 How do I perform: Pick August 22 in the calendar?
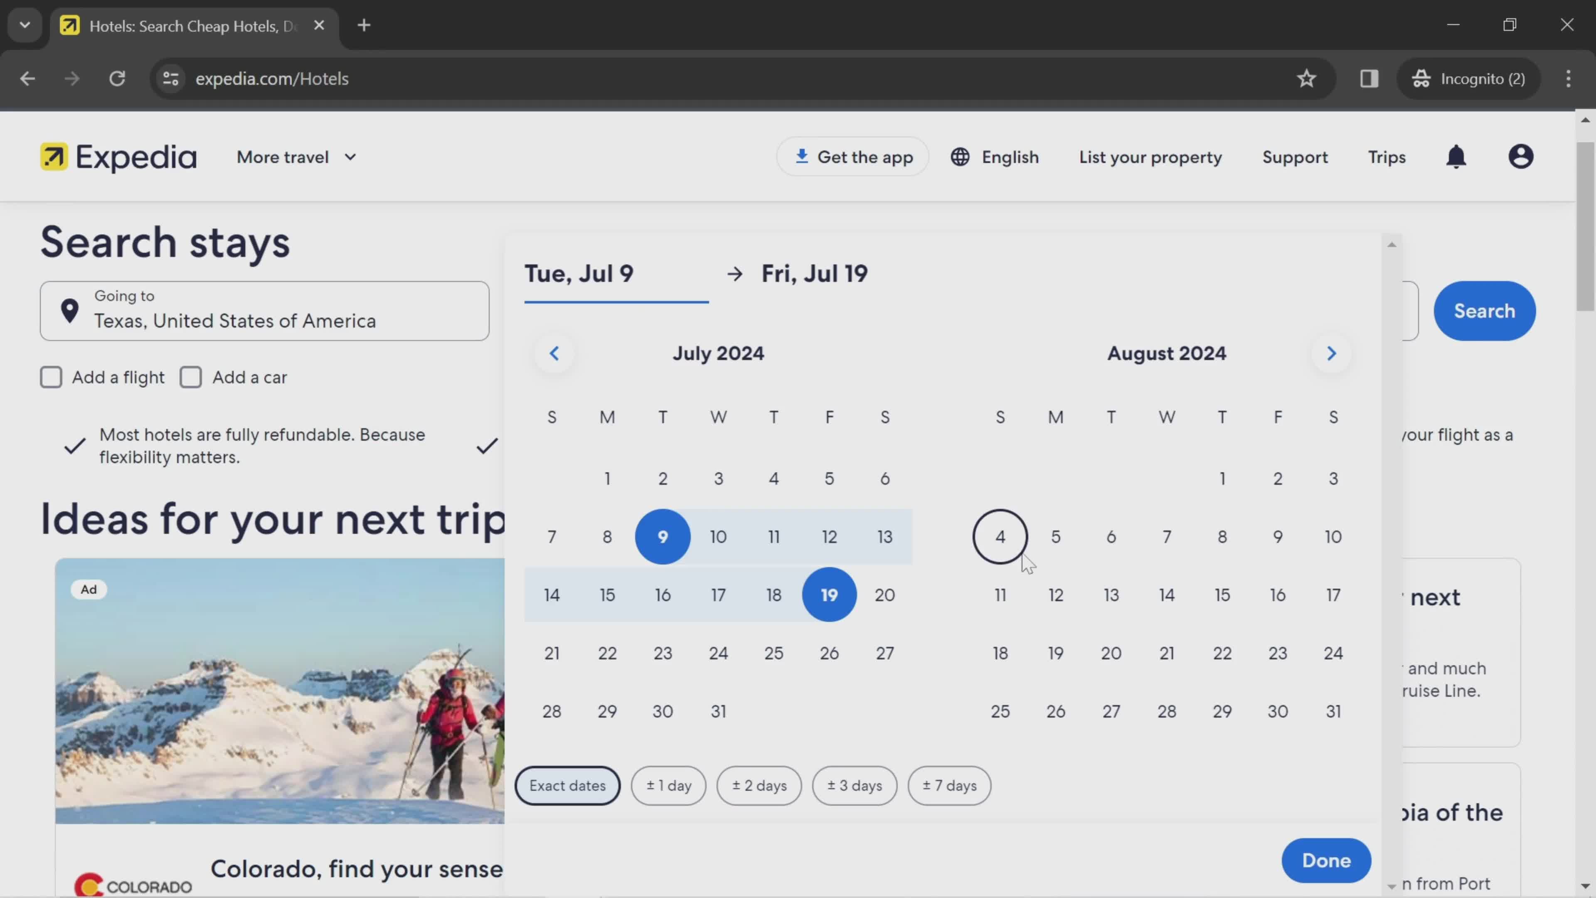pos(1222,653)
